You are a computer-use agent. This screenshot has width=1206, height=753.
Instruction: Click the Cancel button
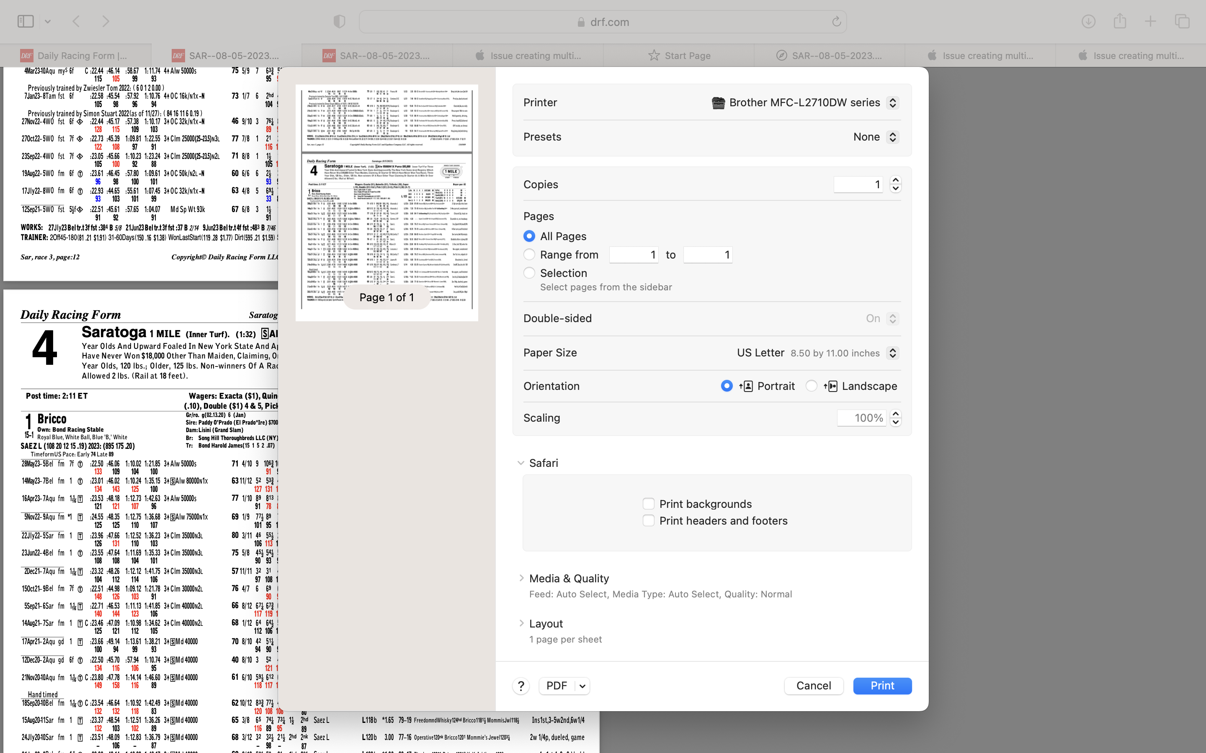pos(813,686)
